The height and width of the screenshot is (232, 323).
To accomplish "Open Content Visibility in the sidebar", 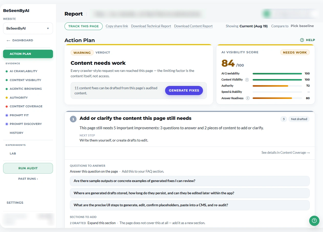I will pos(25,80).
